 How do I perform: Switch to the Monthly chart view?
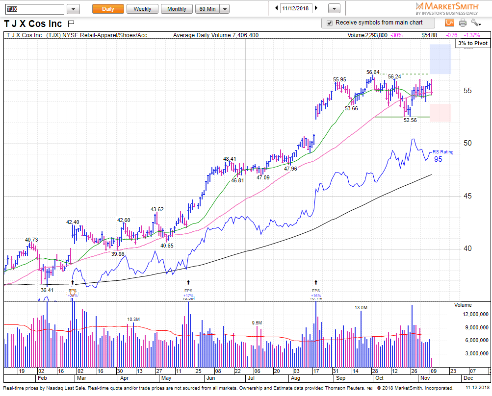(x=177, y=9)
